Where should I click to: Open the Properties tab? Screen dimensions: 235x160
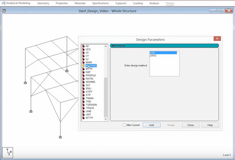click(62, 3)
